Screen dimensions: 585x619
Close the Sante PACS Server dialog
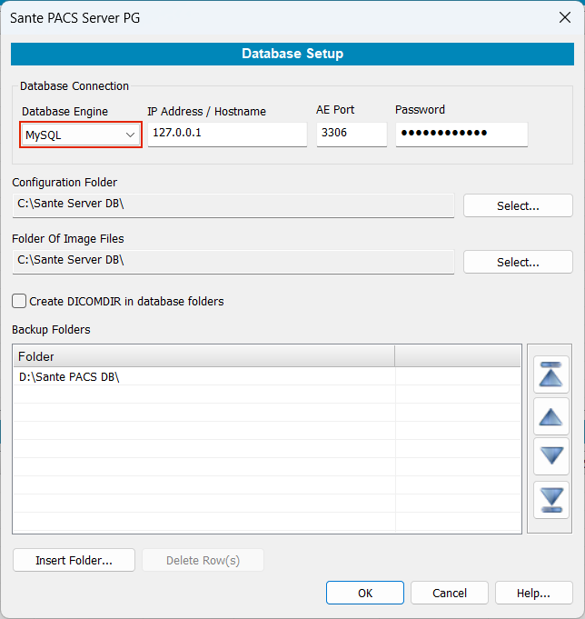click(563, 17)
